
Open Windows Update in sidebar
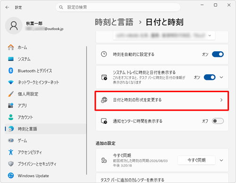tap(46, 175)
